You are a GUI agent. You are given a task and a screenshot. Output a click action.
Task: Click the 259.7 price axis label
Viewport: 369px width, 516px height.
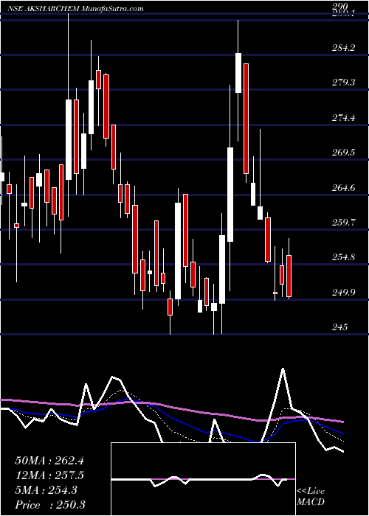click(344, 222)
